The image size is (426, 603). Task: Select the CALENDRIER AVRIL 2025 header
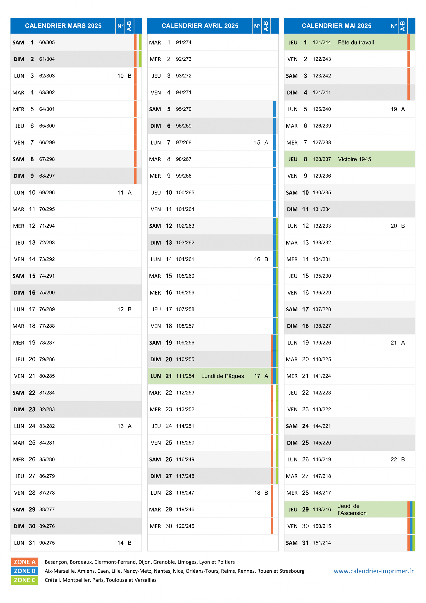(x=200, y=26)
